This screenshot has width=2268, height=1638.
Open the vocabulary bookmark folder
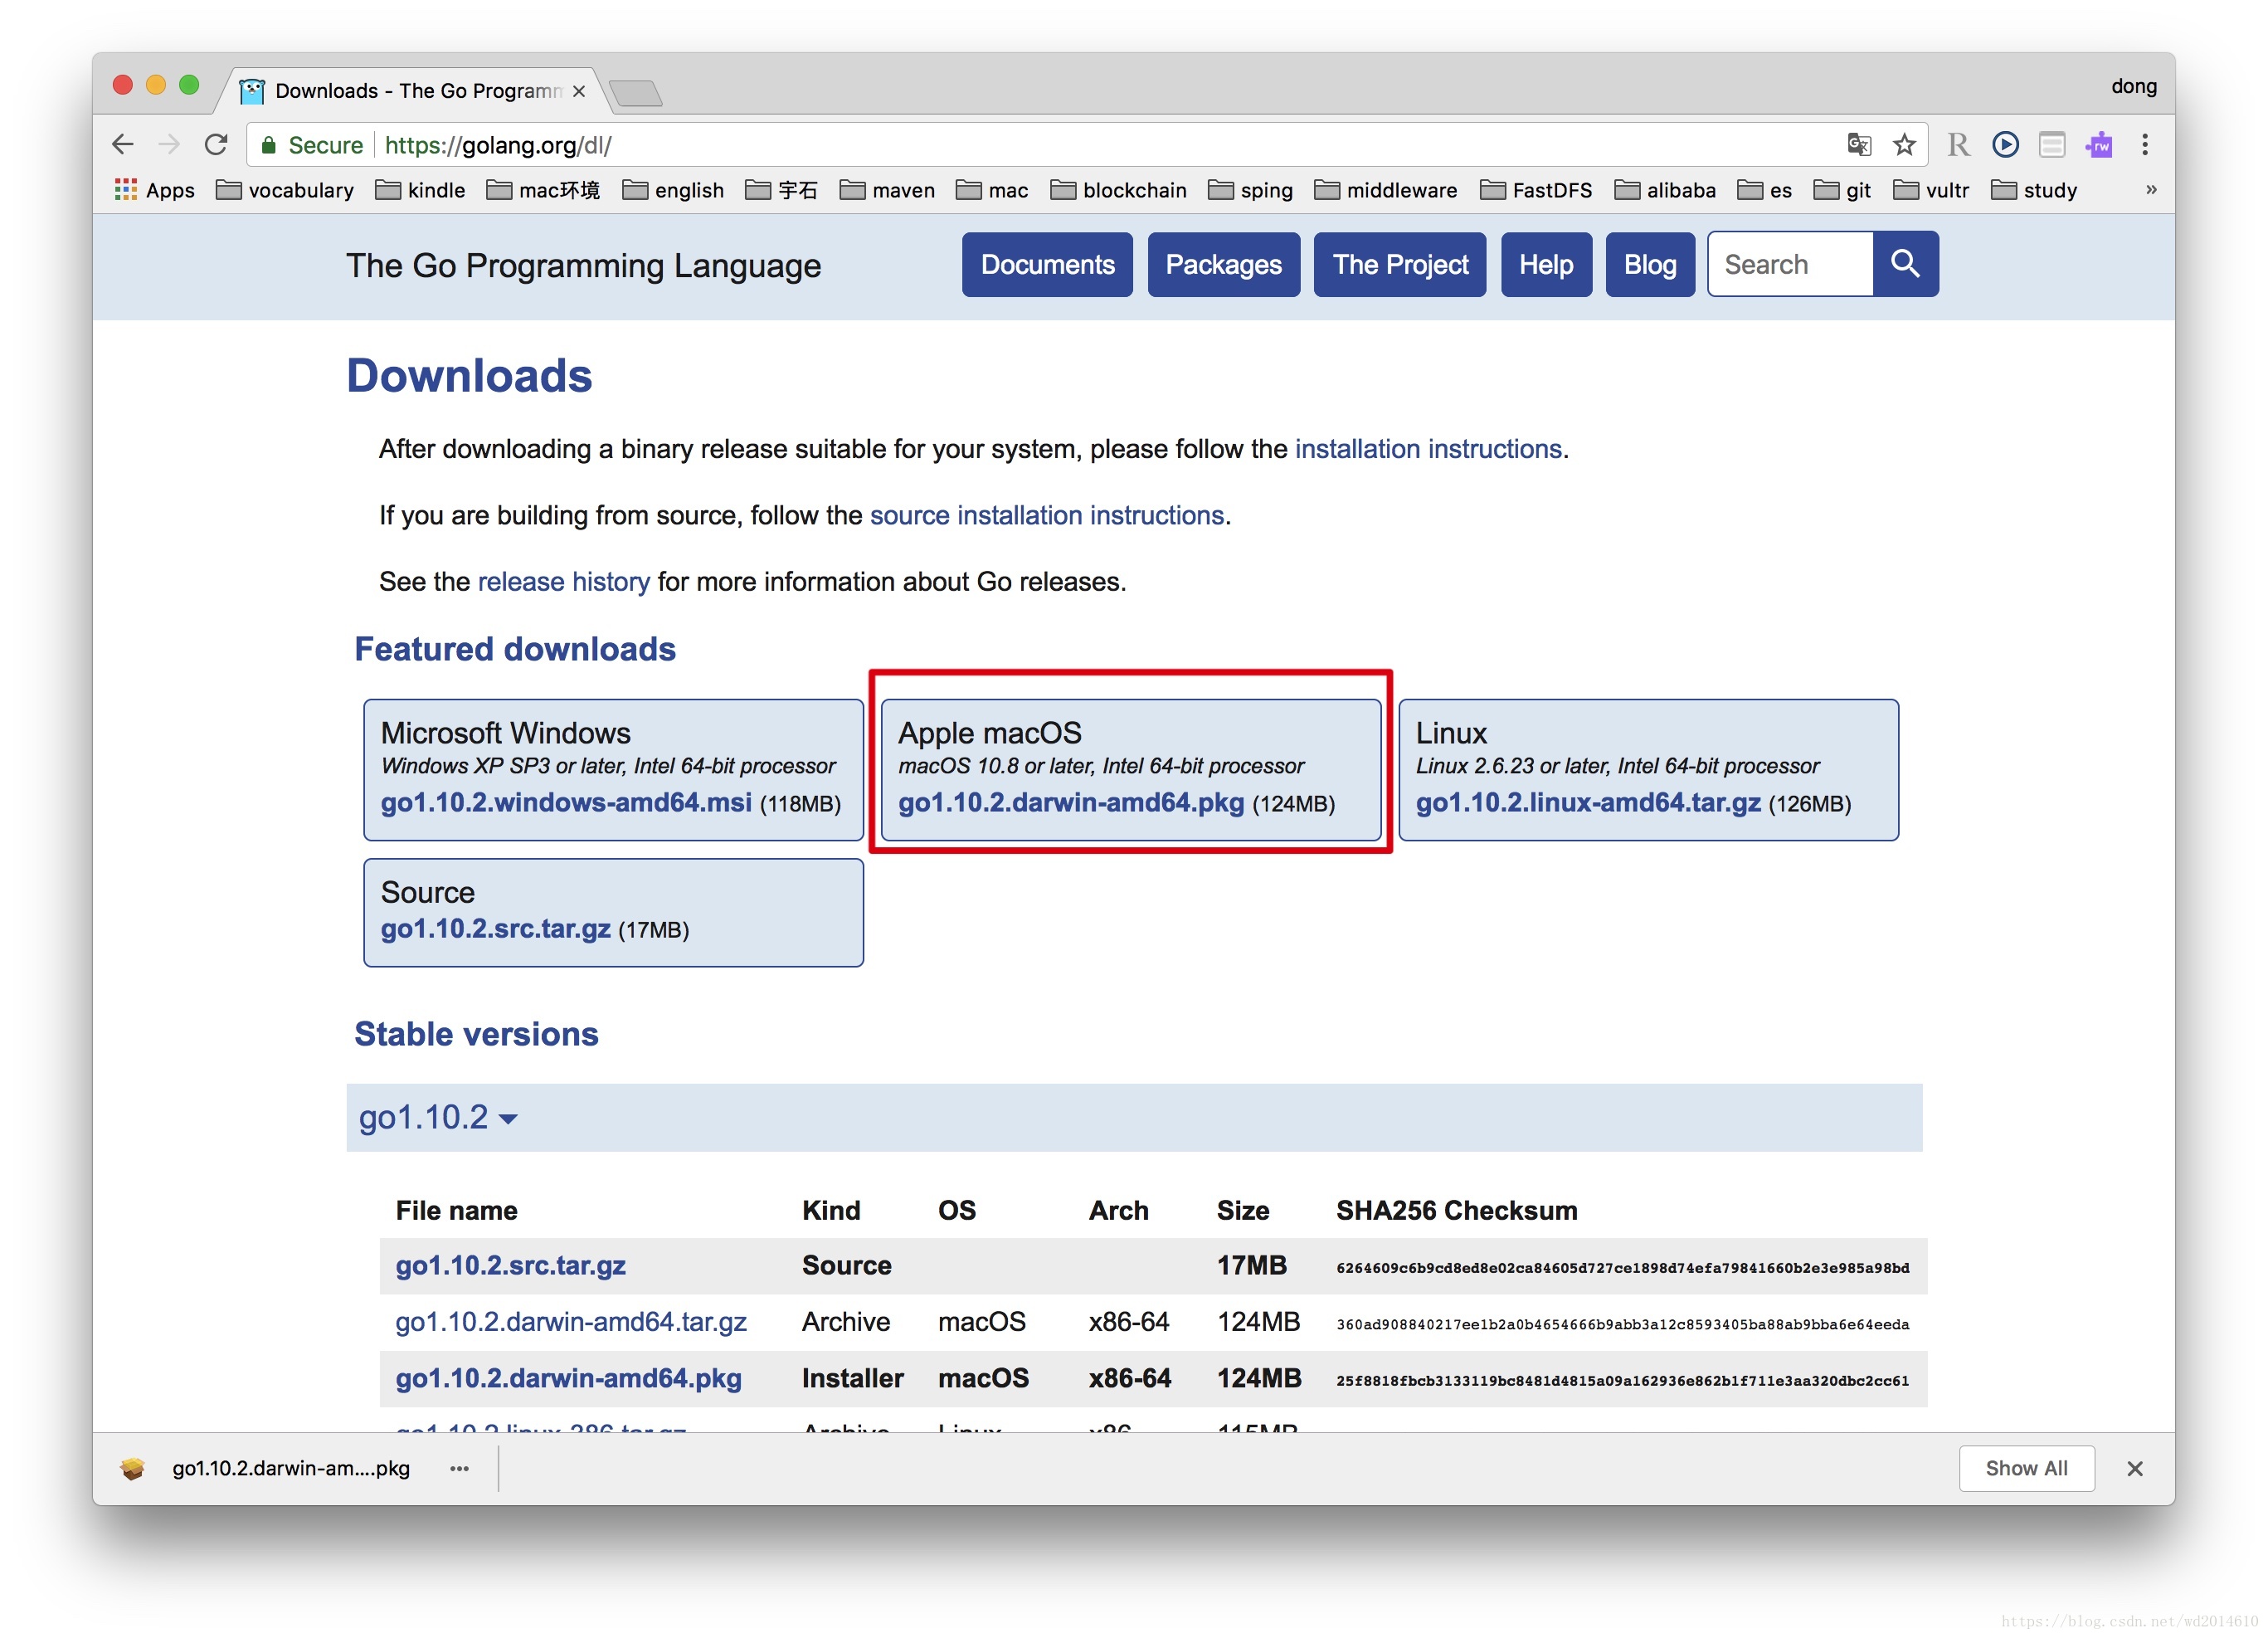[x=285, y=190]
